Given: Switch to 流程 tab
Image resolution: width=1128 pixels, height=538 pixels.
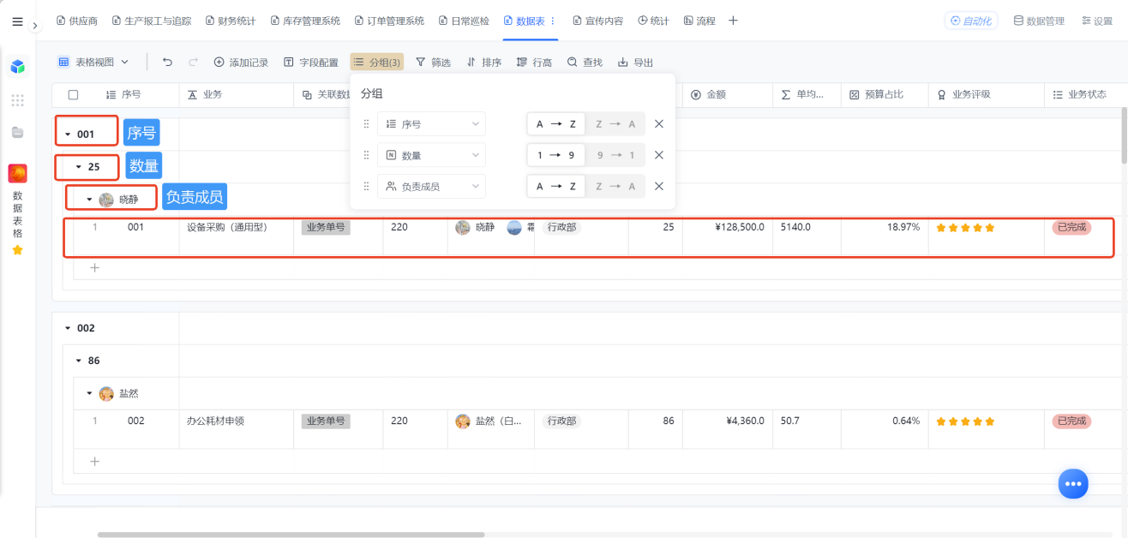Looking at the screenshot, I should click(699, 21).
